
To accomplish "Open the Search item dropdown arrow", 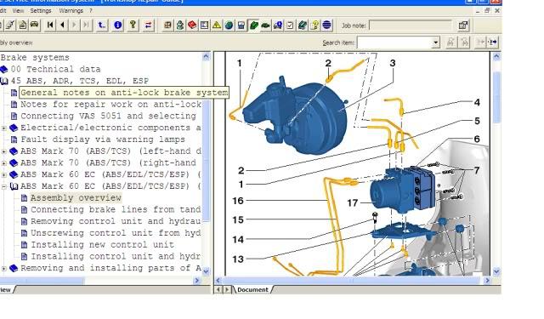I will tap(435, 43).
